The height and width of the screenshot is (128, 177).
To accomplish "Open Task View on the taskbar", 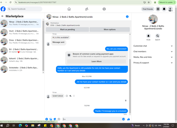I will (14, 126).
